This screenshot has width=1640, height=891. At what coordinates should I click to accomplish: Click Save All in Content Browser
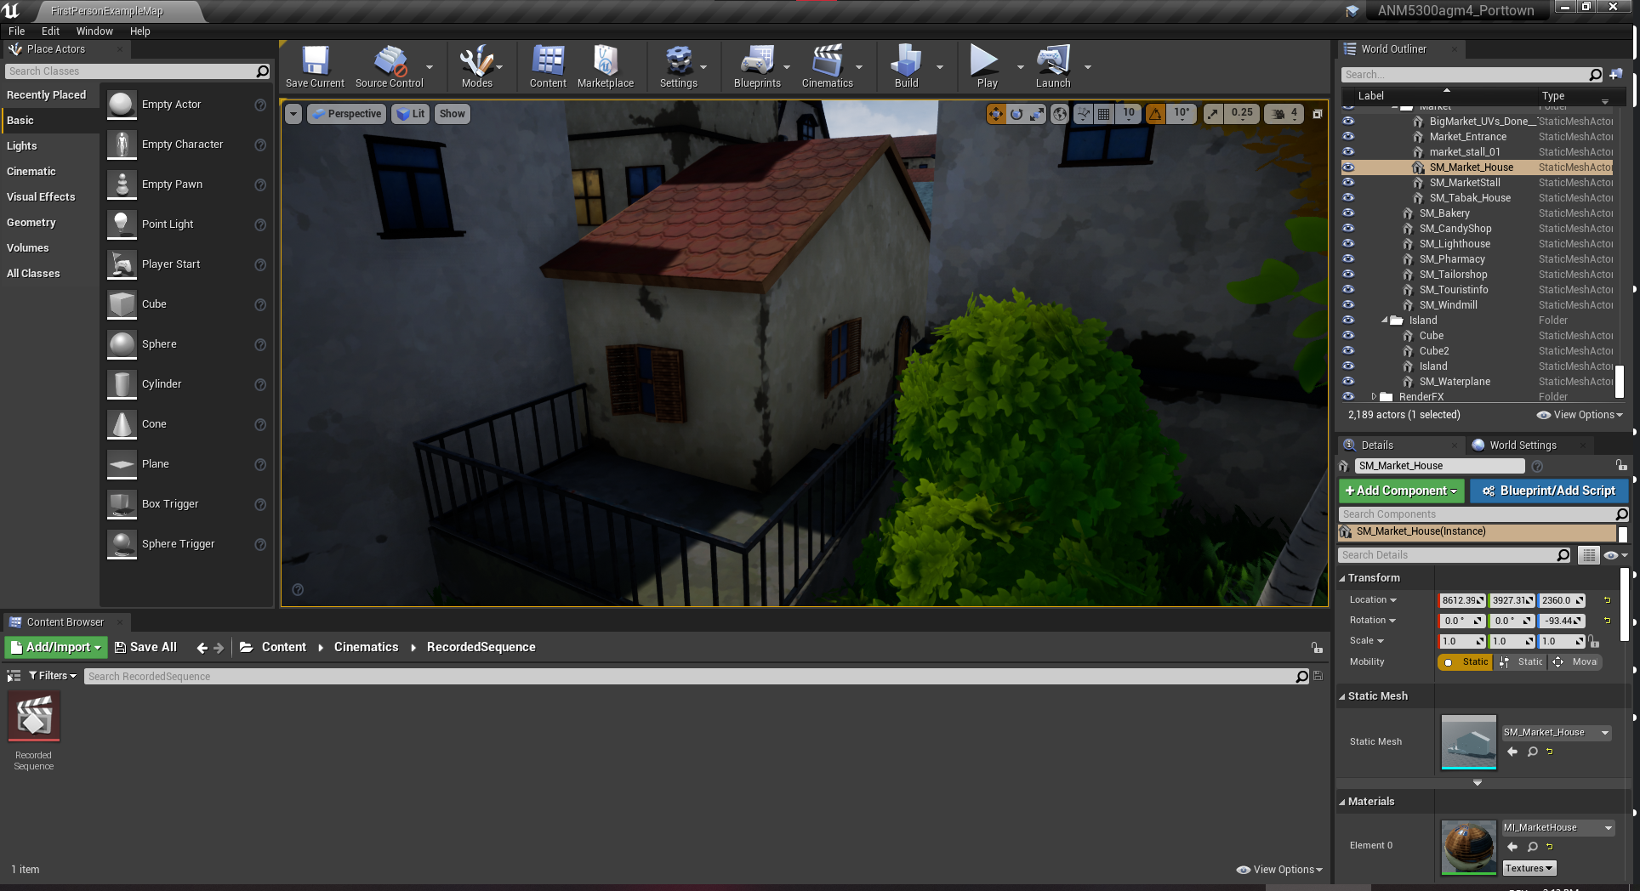145,647
